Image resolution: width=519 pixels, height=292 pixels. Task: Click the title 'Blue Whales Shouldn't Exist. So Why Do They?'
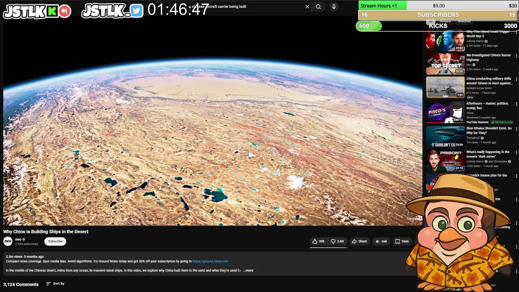tap(489, 131)
